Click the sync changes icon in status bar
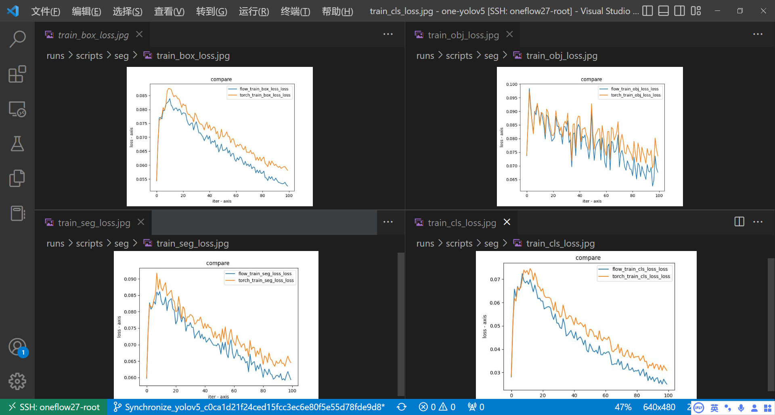 (402, 407)
